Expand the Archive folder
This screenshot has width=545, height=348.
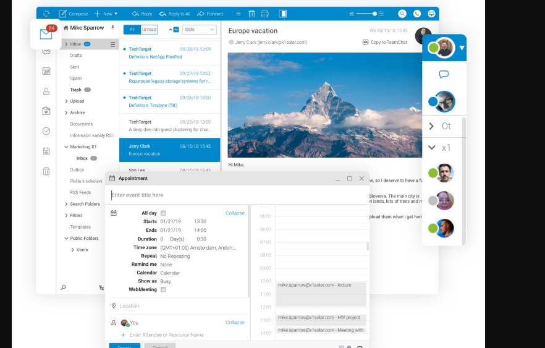[66, 112]
